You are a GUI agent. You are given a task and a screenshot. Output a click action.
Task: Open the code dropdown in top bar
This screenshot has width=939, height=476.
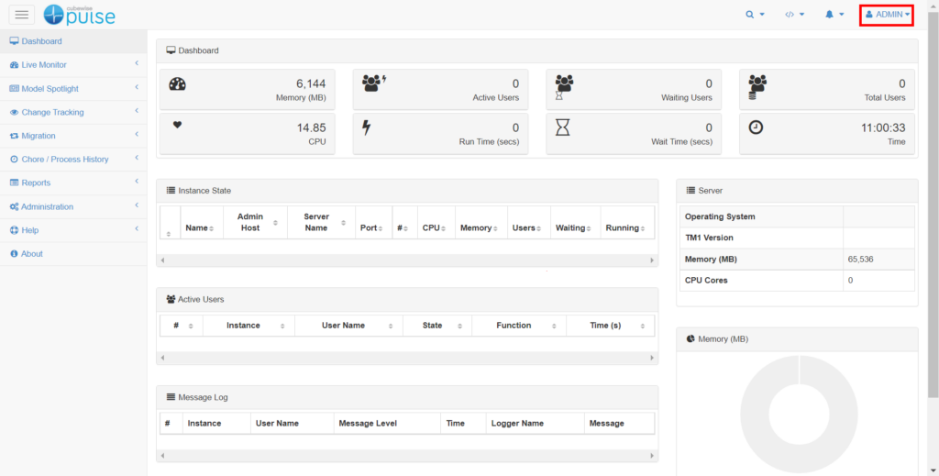794,15
